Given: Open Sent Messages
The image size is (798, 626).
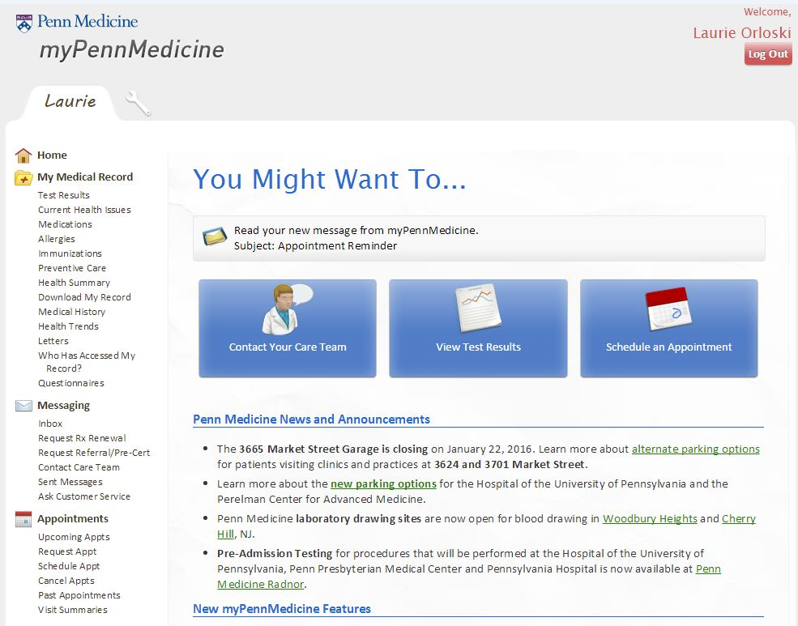Looking at the screenshot, I should (x=70, y=482).
